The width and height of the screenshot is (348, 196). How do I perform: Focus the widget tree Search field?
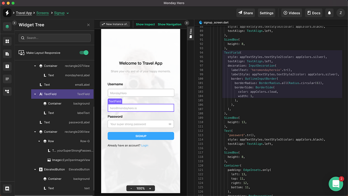click(x=55, y=38)
